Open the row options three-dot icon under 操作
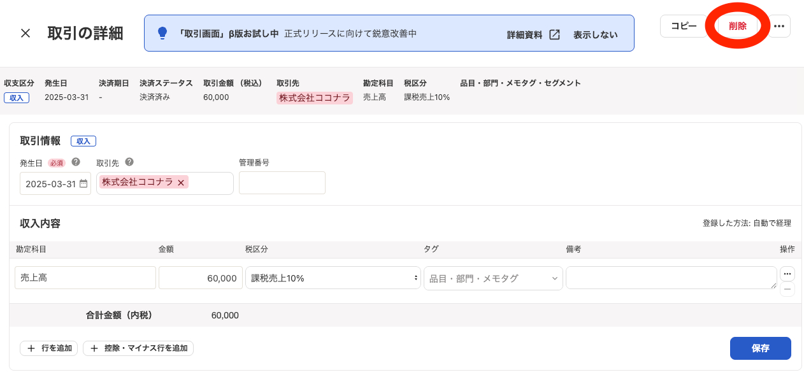The width and height of the screenshot is (804, 377). (787, 273)
